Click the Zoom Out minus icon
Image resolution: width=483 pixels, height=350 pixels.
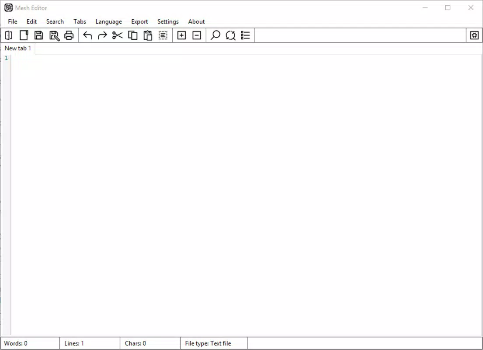[x=197, y=35]
